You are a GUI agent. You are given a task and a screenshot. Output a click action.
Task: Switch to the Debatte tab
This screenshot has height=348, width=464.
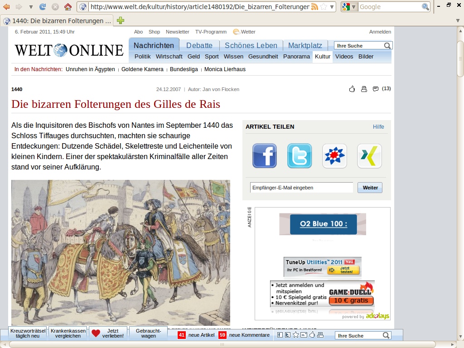tap(199, 45)
